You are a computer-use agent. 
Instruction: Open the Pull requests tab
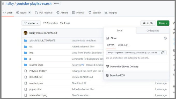click(44, 13)
